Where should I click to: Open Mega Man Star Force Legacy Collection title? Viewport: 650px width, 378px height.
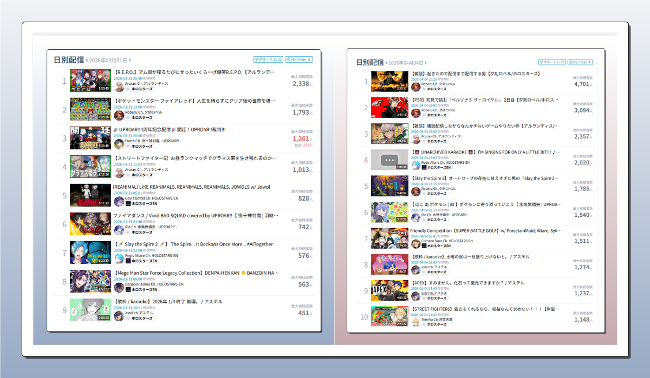pyautogui.click(x=197, y=273)
